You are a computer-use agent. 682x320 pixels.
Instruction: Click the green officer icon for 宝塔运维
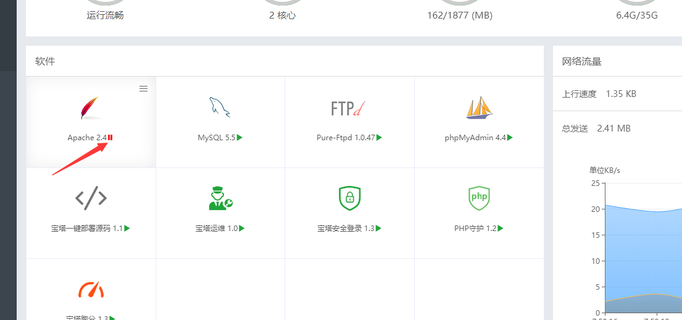220,198
